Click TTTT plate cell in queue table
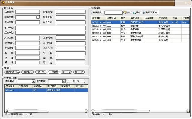The image size is (192, 119). click(x=40, y=90)
